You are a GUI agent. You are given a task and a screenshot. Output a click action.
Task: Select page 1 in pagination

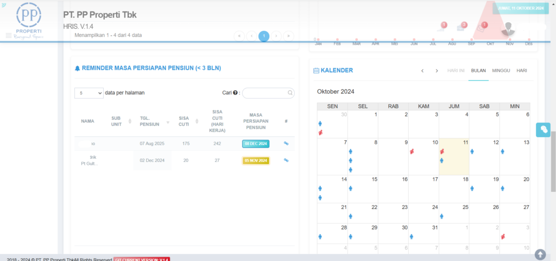264,36
